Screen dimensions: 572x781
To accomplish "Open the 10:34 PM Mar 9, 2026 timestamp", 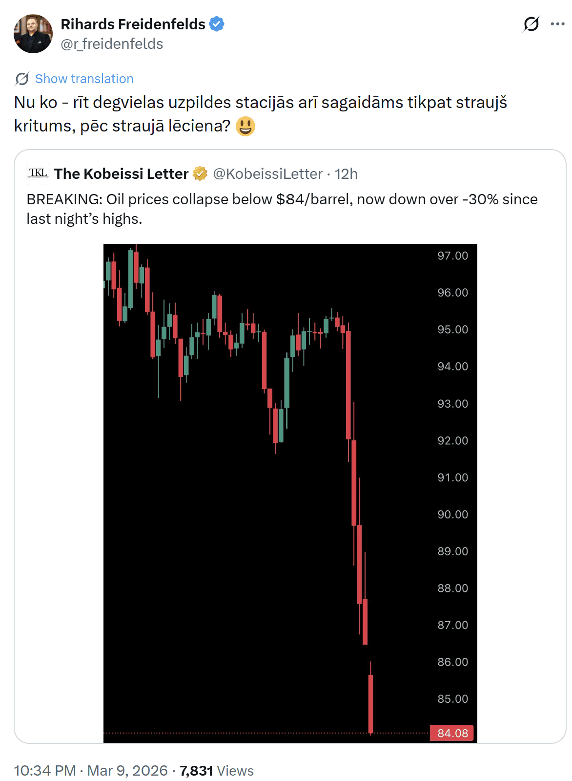I will (90, 771).
